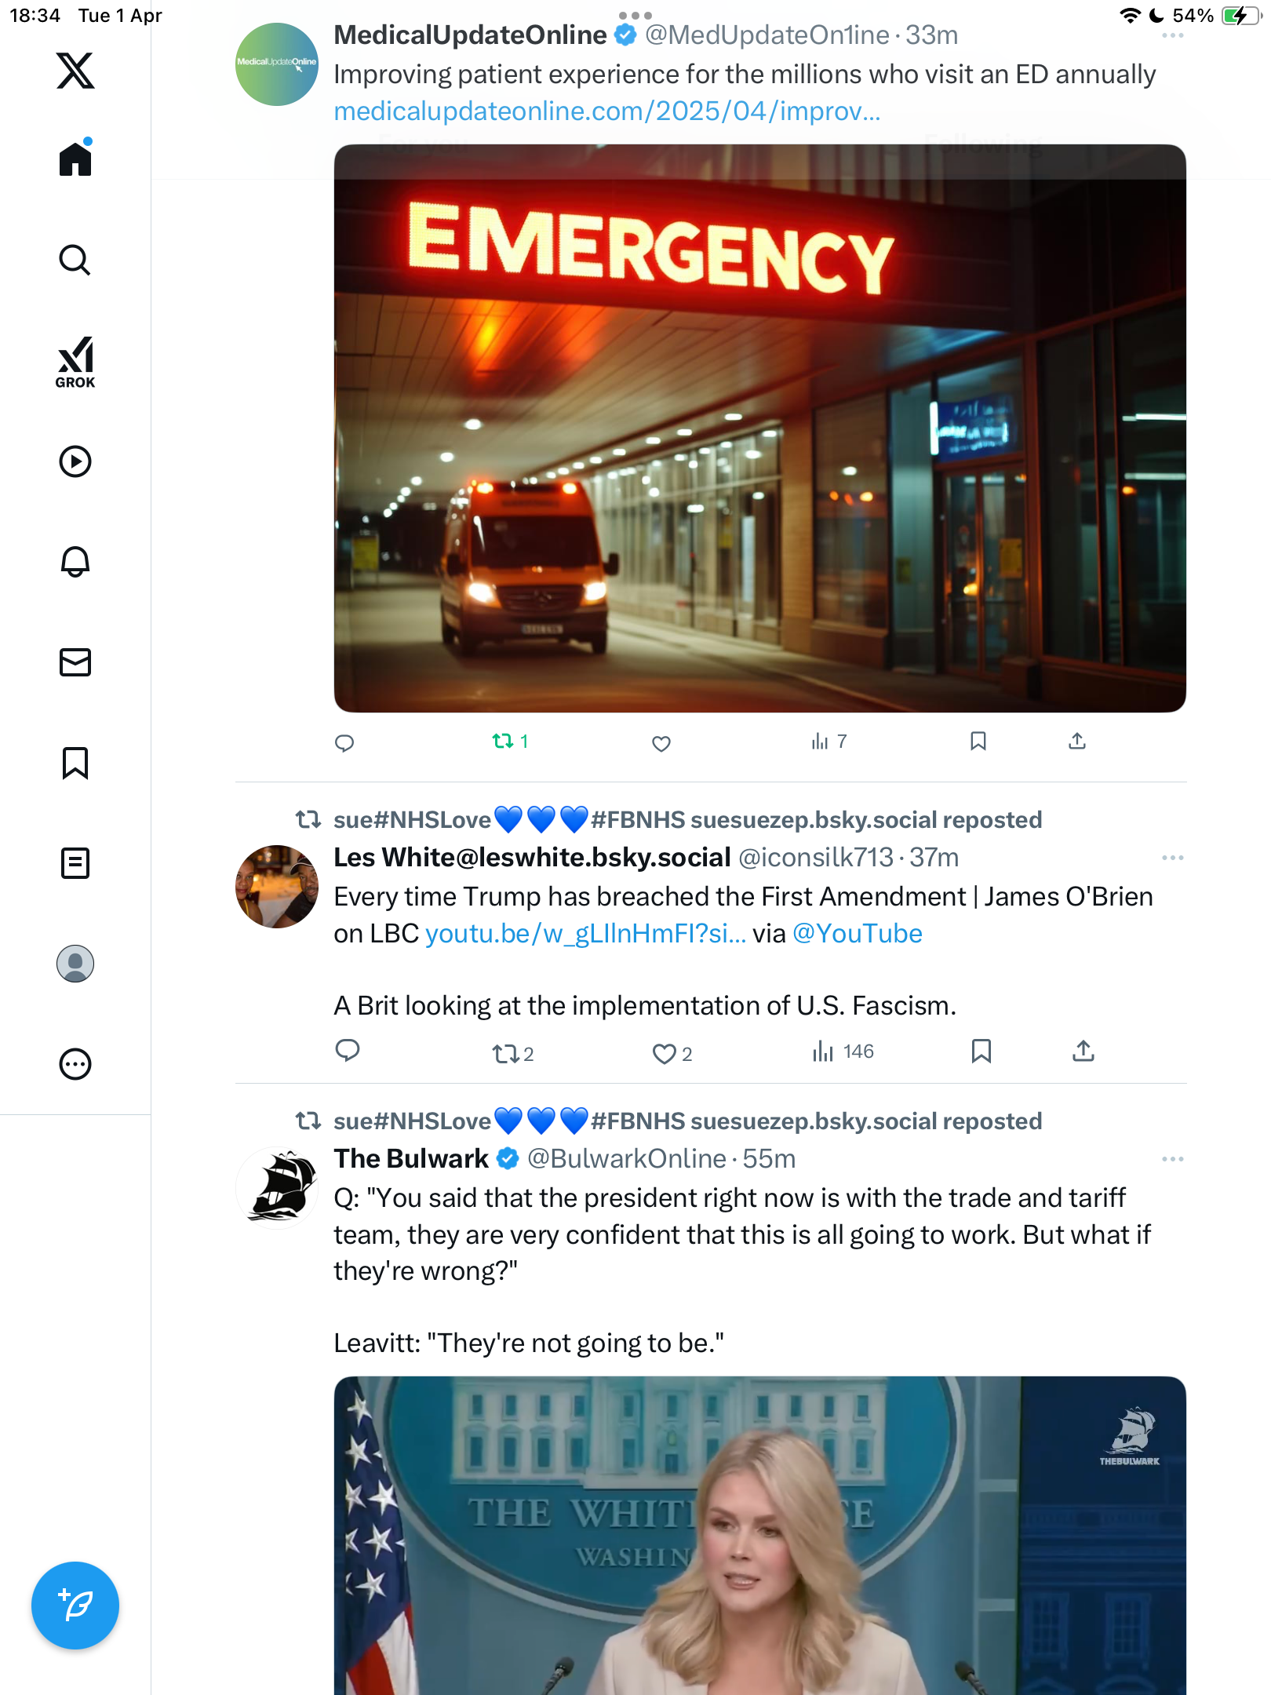1271x1695 pixels.
Task: Open the Search page from sidebar
Action: (x=75, y=261)
